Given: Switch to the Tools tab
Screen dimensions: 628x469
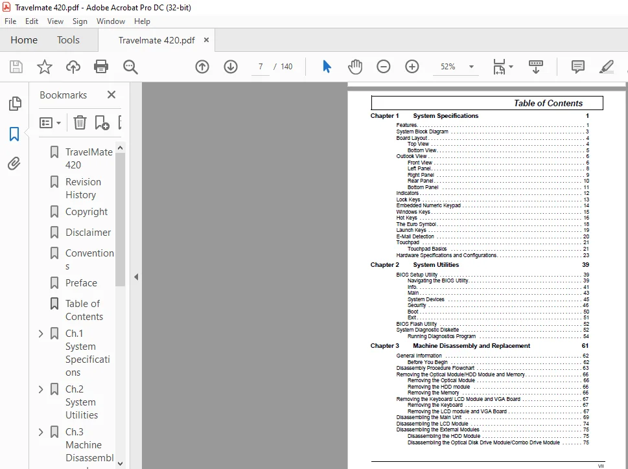Looking at the screenshot, I should click(x=68, y=40).
